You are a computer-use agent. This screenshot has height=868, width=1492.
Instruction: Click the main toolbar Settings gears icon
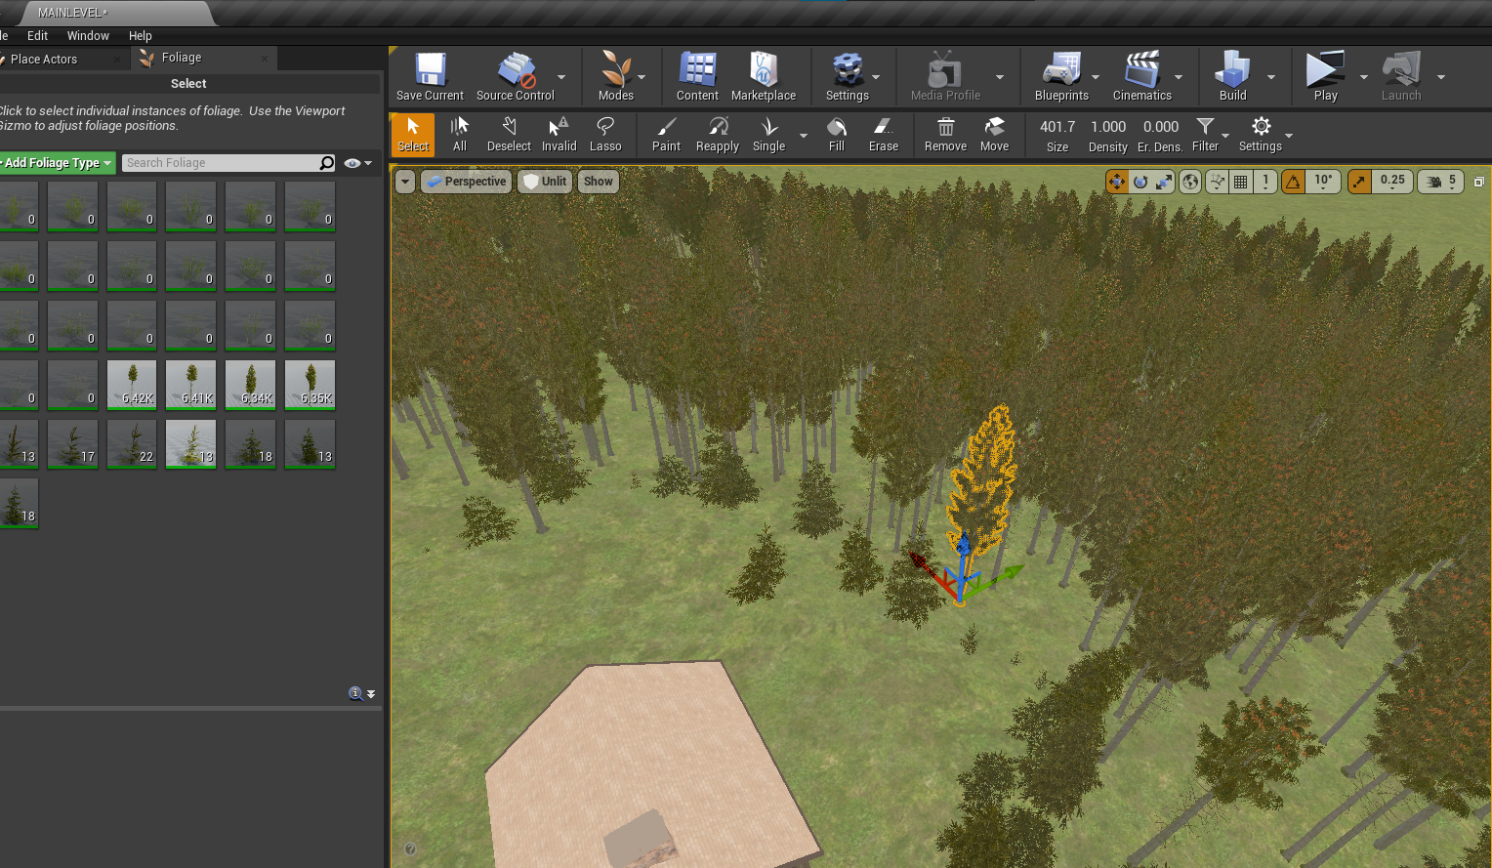(x=848, y=70)
